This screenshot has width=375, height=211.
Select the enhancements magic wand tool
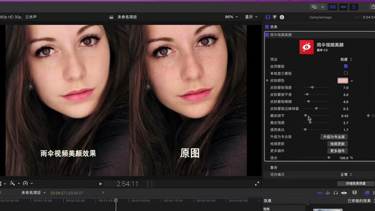pyautogui.click(x=12, y=183)
